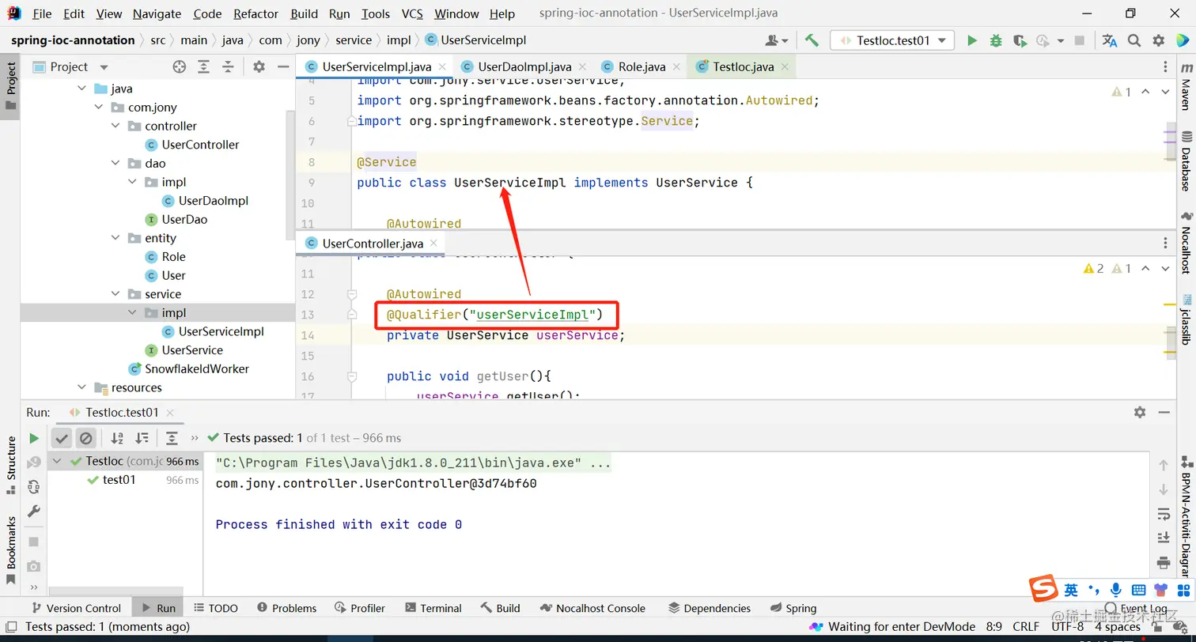The width and height of the screenshot is (1196, 642).
Task: Open the Nocalhost Console tool window
Action: coord(593,608)
